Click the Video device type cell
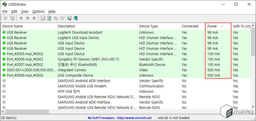Viewport: 256px width, 121px height. (x=144, y=70)
